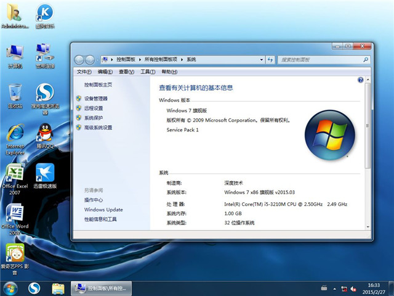Viewport: 394px width, 296px height.
Task: Launch 迅雷极速版 desktop shortcut
Action: click(x=45, y=176)
